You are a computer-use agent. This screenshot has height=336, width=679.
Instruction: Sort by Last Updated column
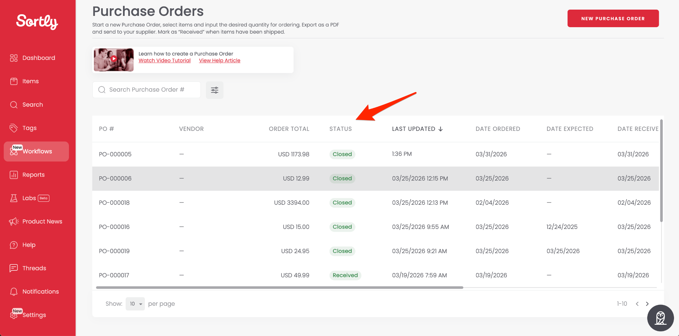point(417,129)
